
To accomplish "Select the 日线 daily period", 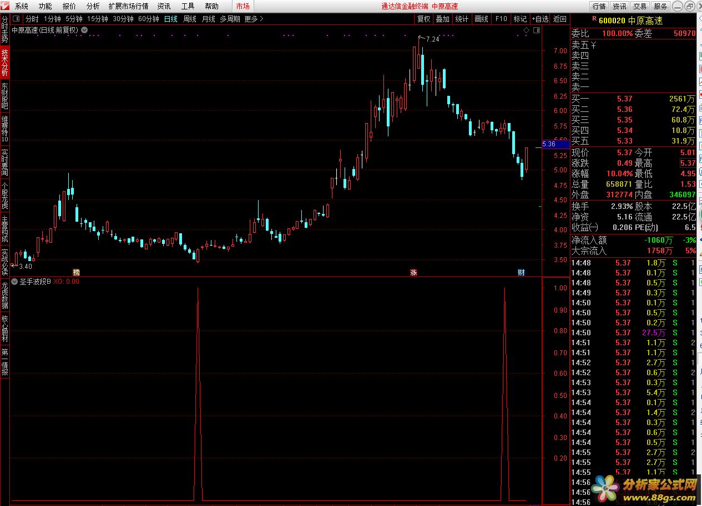I will coord(171,19).
